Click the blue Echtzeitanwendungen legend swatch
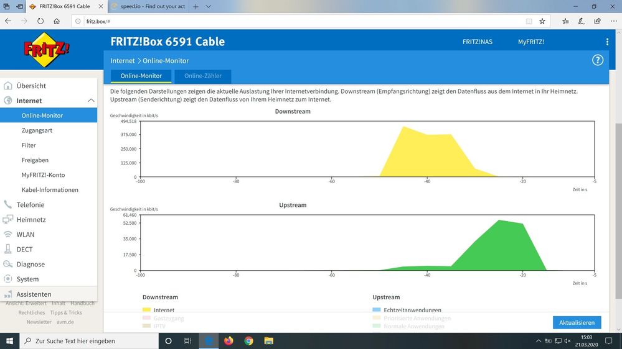 tap(377, 310)
